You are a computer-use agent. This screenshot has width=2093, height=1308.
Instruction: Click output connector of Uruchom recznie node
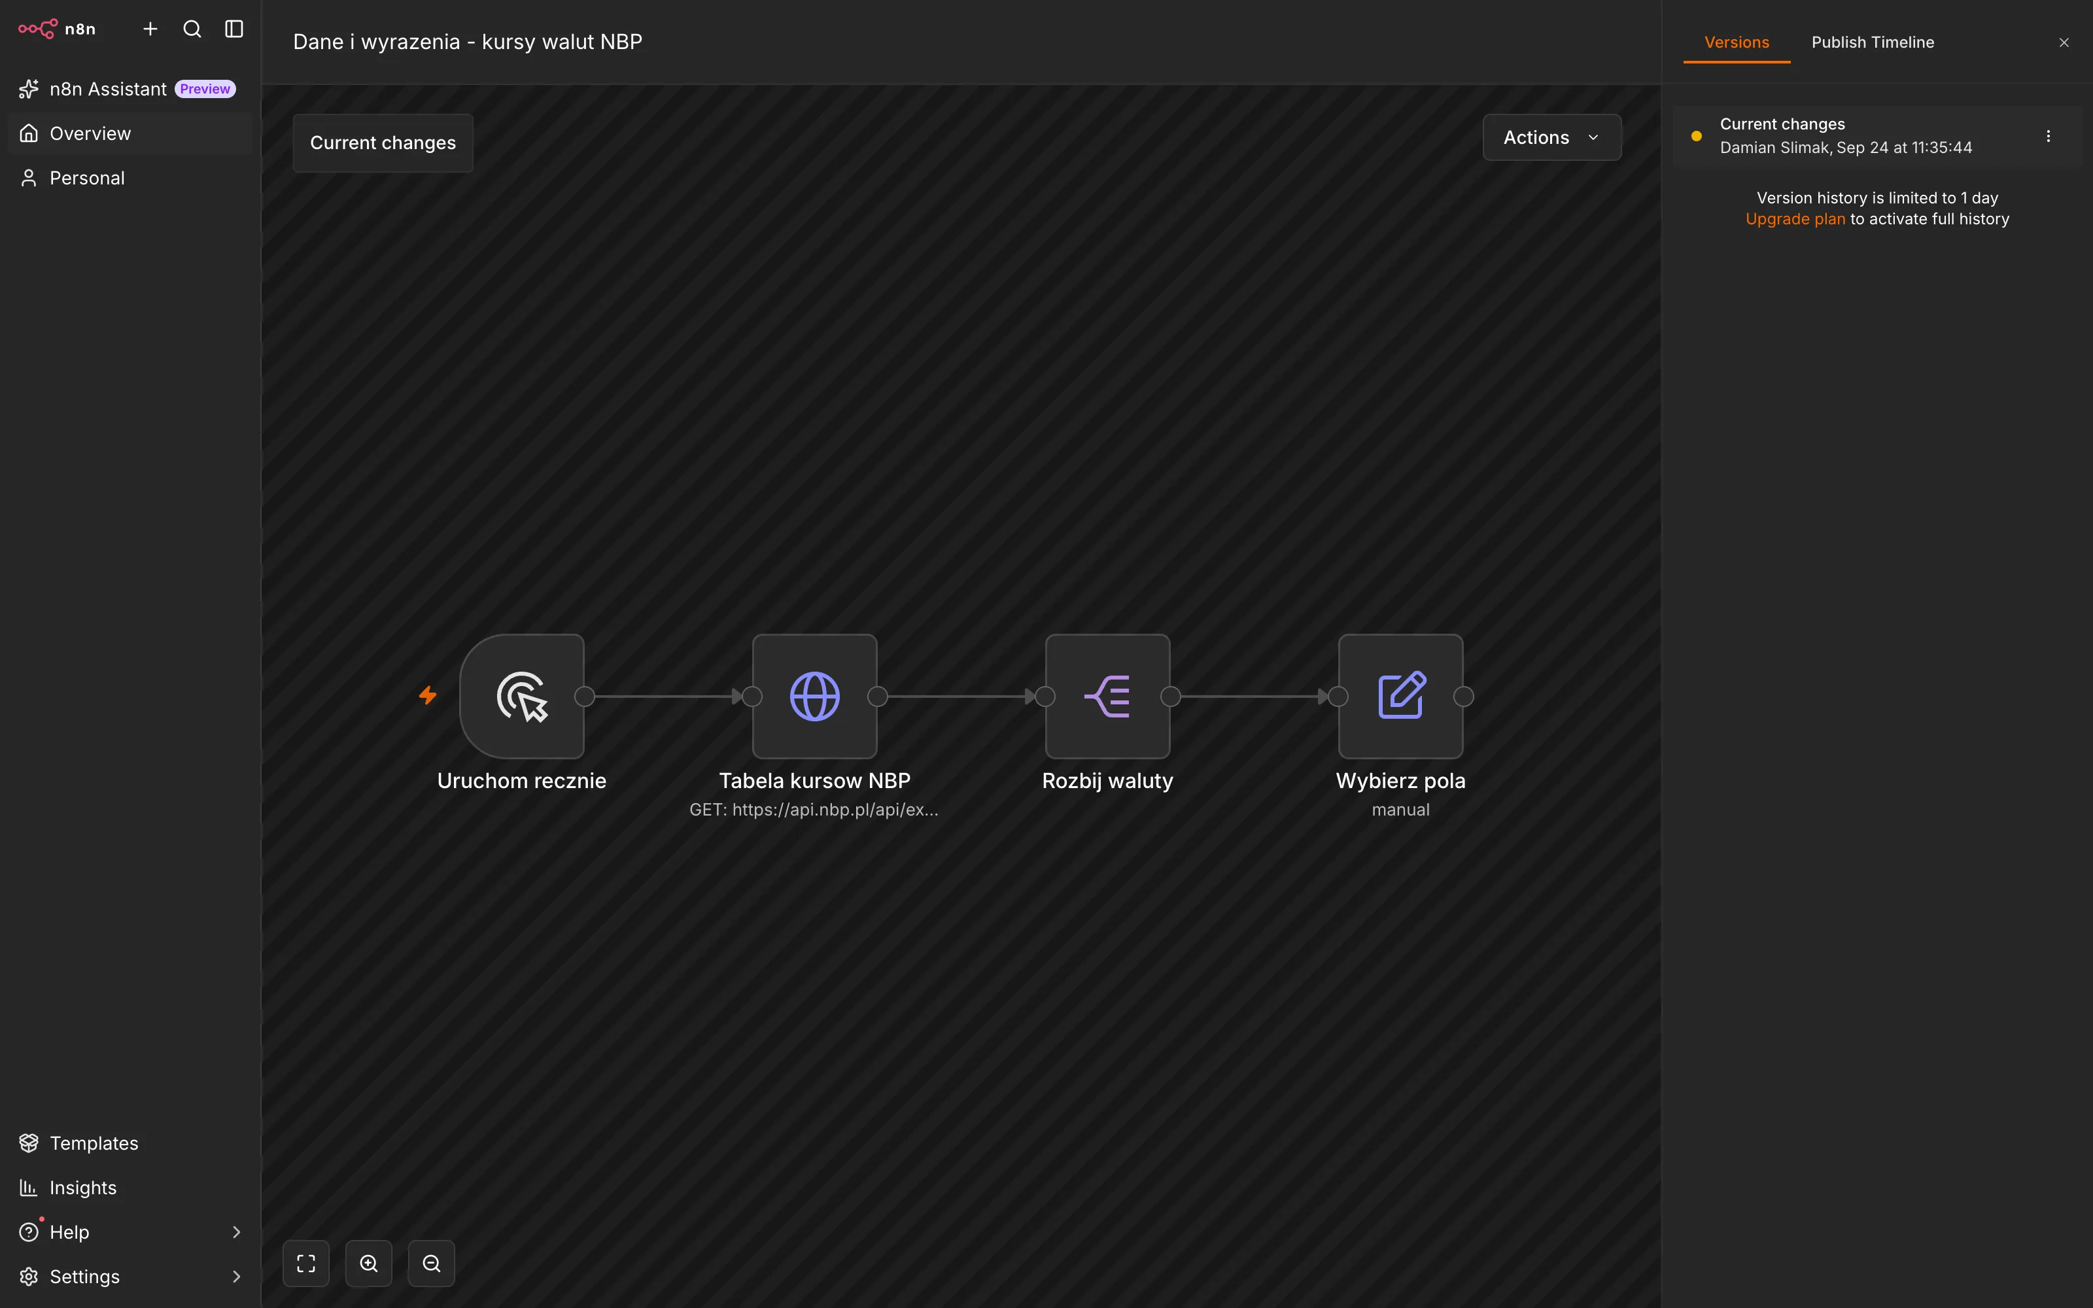[x=585, y=697]
